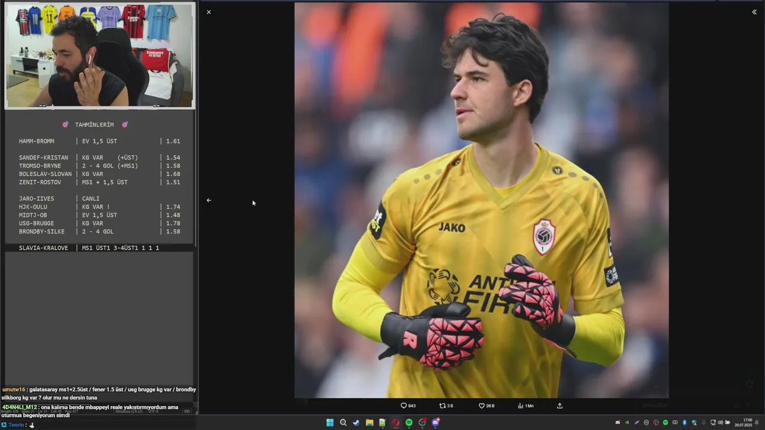Repost using the retweet icon
Screen dimensions: 765x430
[446, 406]
